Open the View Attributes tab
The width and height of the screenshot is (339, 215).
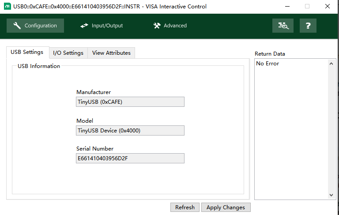(x=111, y=53)
